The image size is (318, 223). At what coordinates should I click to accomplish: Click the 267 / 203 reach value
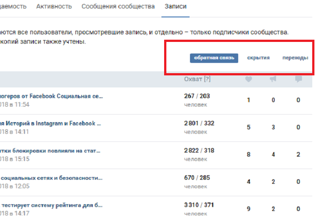pyautogui.click(x=197, y=96)
